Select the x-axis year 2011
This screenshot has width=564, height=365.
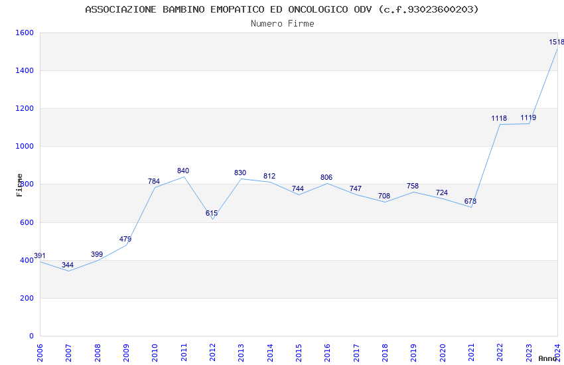click(x=183, y=353)
